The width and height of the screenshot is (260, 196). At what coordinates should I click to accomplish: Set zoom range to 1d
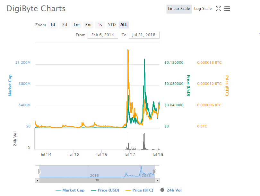(53, 25)
